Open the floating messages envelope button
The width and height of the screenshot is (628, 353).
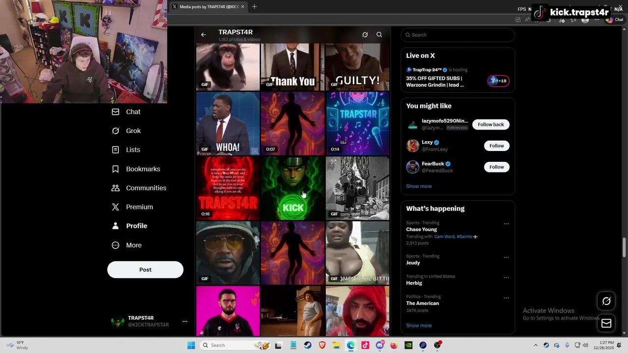coord(606,323)
